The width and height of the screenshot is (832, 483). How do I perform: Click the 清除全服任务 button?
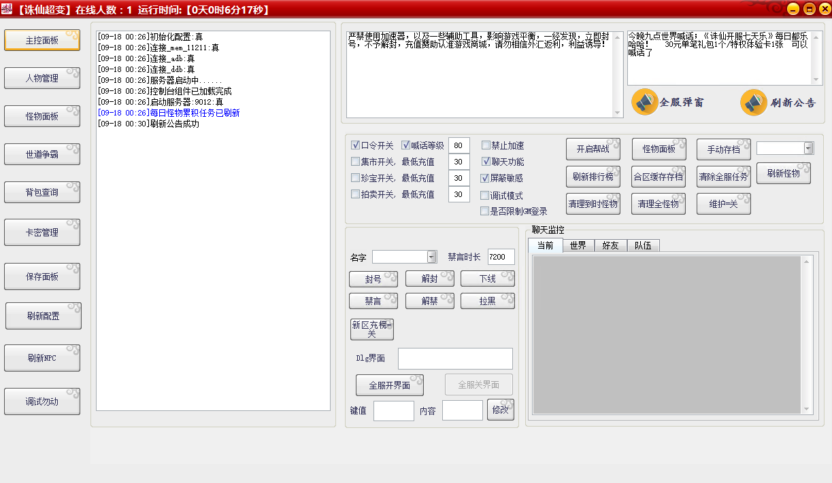pyautogui.click(x=723, y=177)
